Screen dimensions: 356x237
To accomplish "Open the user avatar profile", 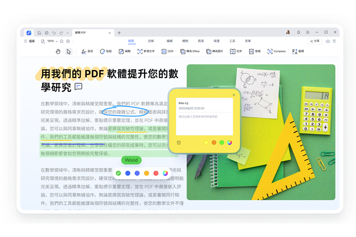I will [x=288, y=32].
